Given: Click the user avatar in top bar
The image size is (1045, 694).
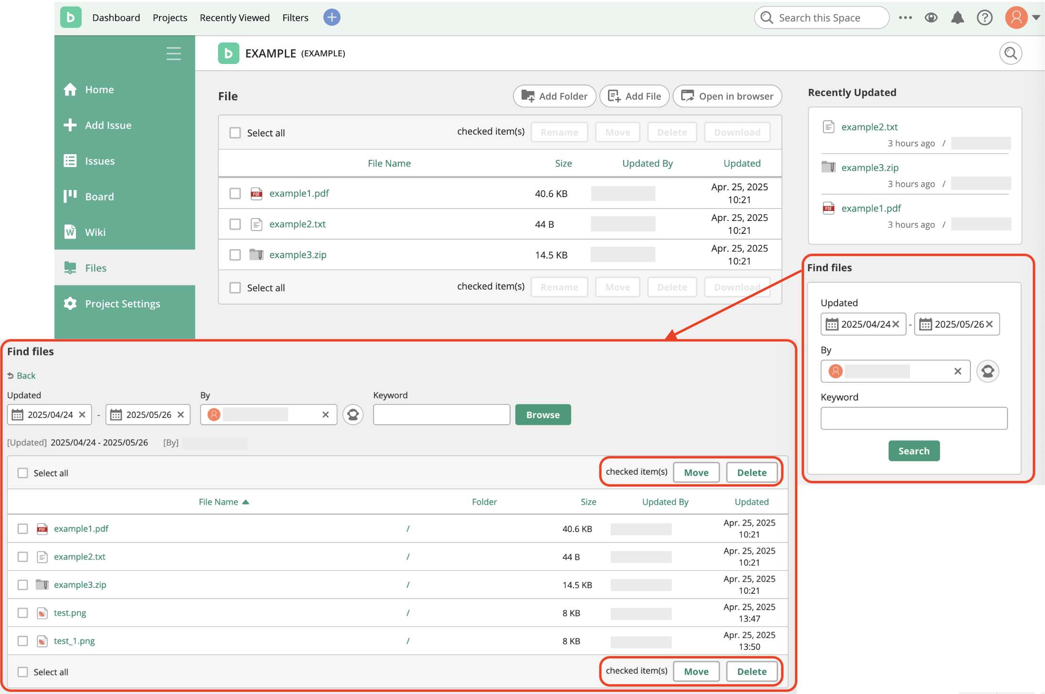Looking at the screenshot, I should pos(1016,18).
